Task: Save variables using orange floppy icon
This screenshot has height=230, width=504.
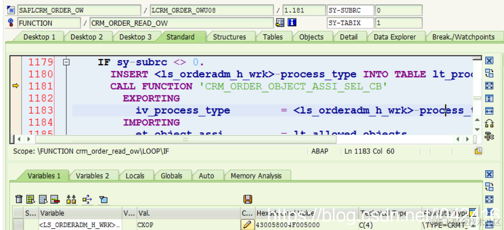Action: point(248,199)
